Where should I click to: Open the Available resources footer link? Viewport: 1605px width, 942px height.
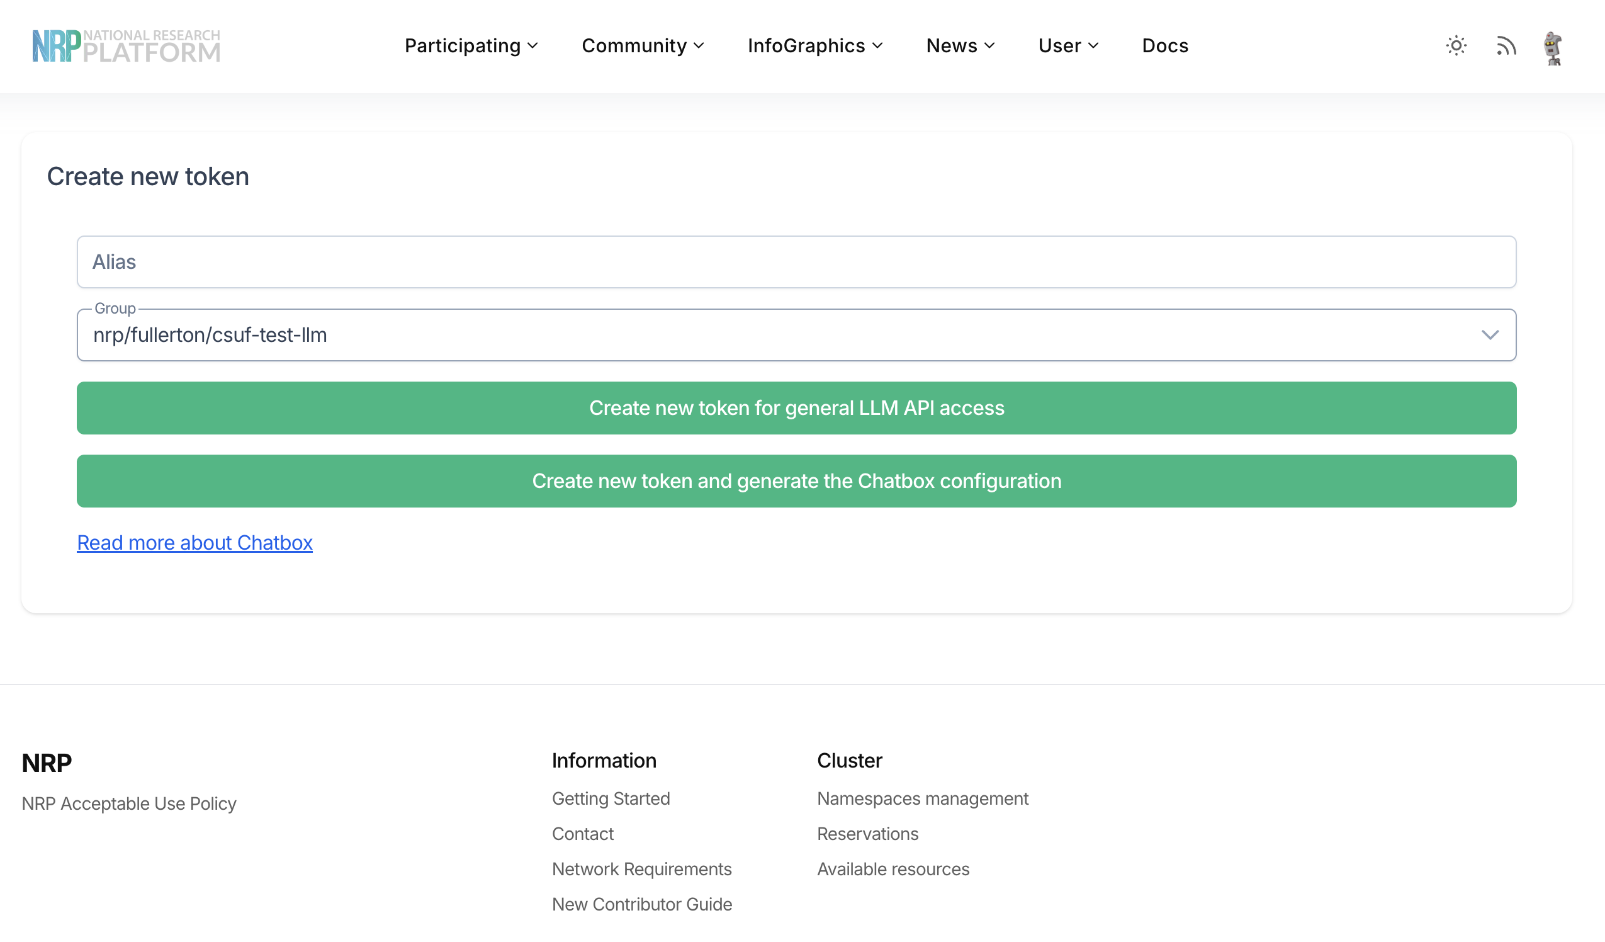pos(893,869)
